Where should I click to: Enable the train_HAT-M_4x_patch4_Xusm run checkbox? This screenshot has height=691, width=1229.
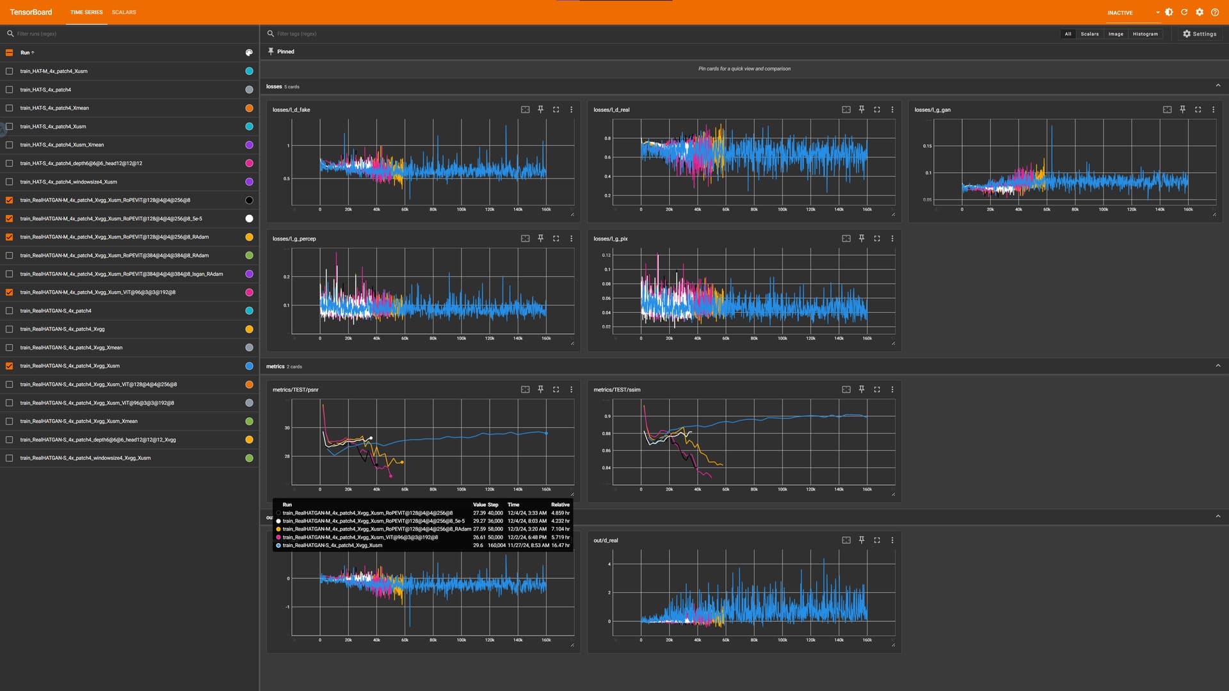click(x=9, y=71)
